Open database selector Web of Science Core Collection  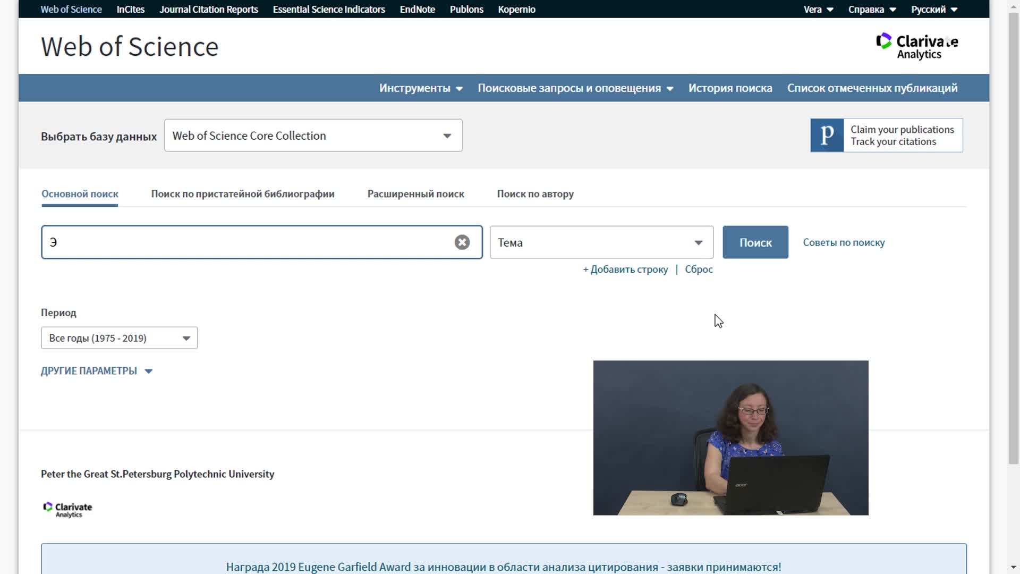pos(313,136)
